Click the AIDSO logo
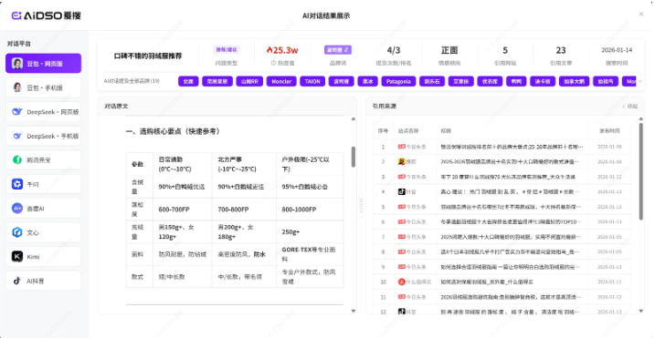 pyautogui.click(x=46, y=15)
